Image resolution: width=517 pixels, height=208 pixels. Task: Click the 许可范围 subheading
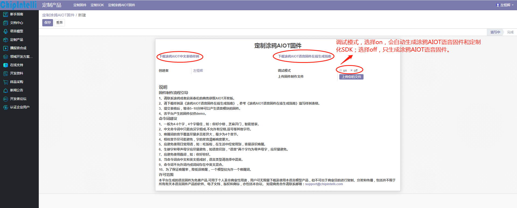166,175
